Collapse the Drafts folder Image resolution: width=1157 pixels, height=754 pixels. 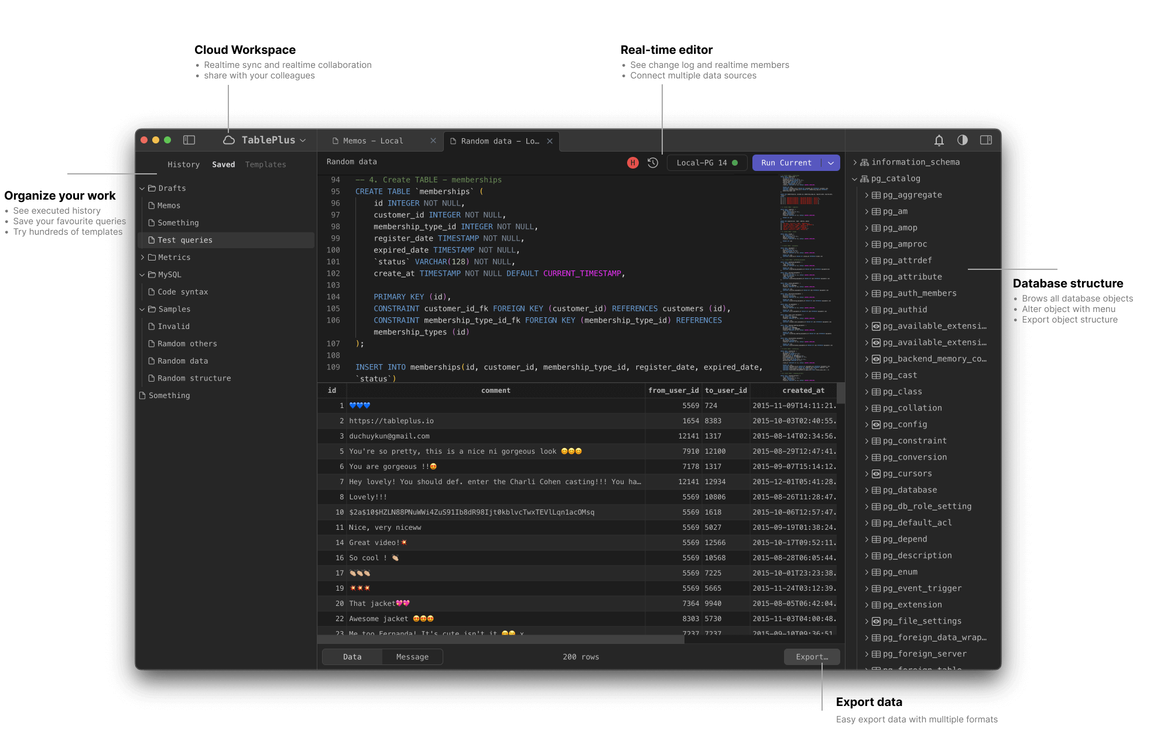[x=142, y=188]
